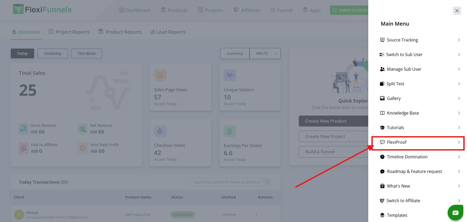Click the What's New gift icon
This screenshot has height=222, width=468.
point(382,186)
